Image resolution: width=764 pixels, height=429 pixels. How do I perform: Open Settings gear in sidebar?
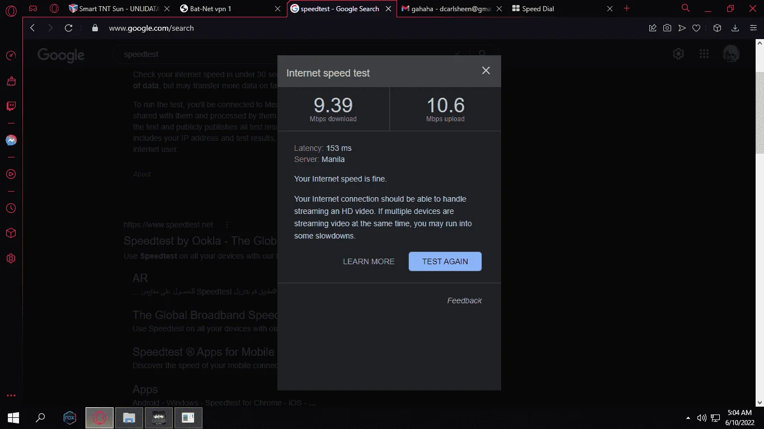(11, 259)
